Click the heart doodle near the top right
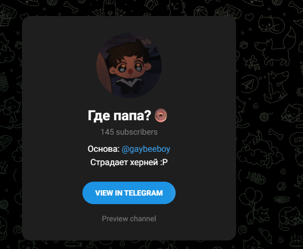This screenshot has height=249, width=303. 251,17
